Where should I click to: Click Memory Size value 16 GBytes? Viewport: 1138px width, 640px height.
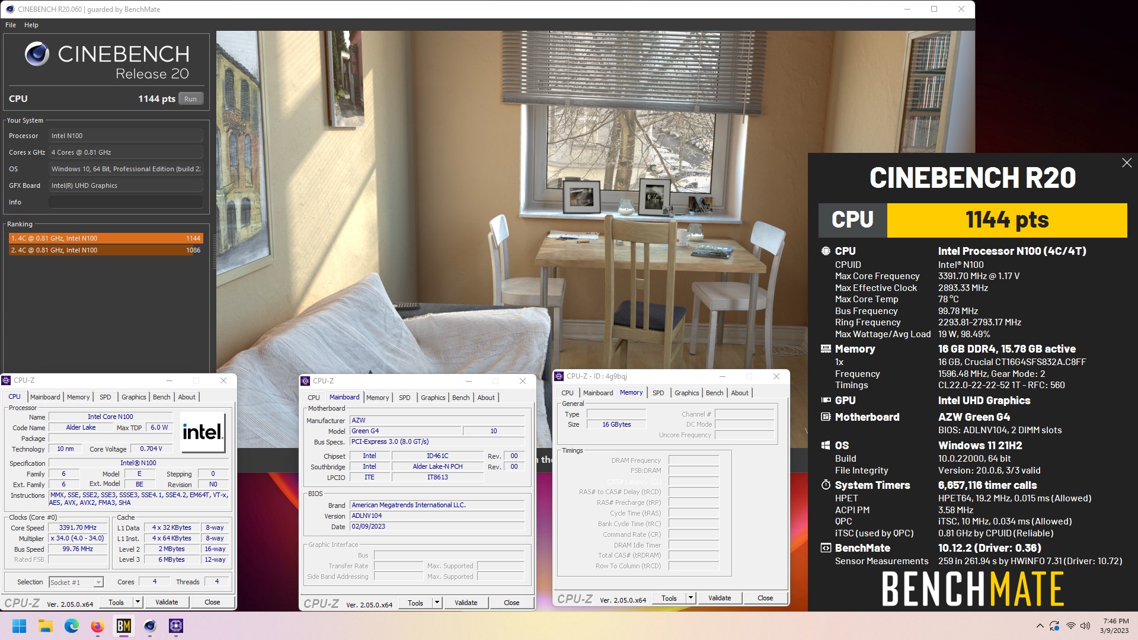[616, 424]
